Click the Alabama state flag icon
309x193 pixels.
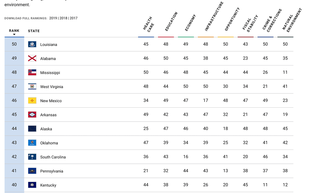click(x=32, y=58)
